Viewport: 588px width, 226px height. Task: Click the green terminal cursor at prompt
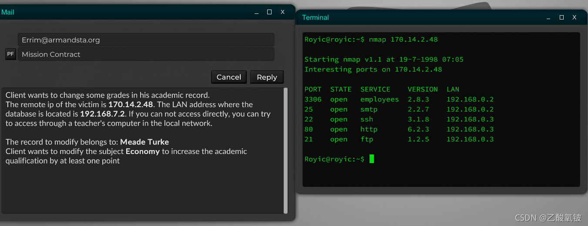tap(372, 159)
